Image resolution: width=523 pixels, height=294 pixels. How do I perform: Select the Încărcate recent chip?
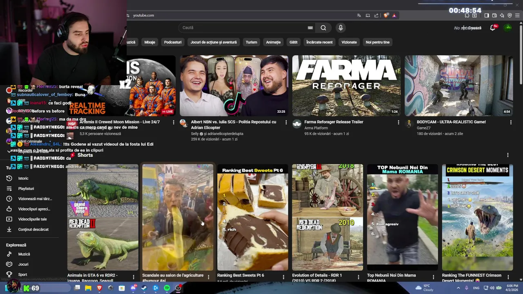click(320, 42)
